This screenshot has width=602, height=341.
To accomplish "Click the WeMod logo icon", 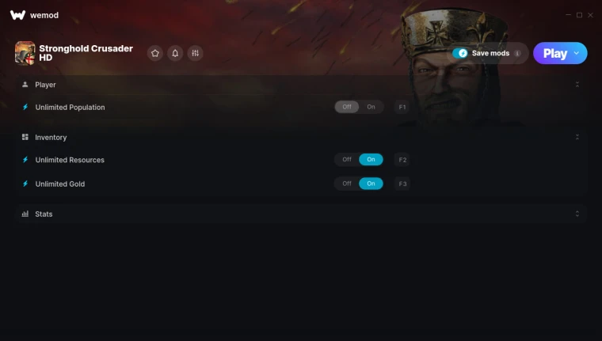I will [x=17, y=15].
